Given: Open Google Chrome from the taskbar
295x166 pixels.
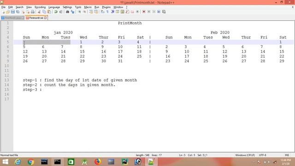Looking at the screenshot, I should 31,162.
